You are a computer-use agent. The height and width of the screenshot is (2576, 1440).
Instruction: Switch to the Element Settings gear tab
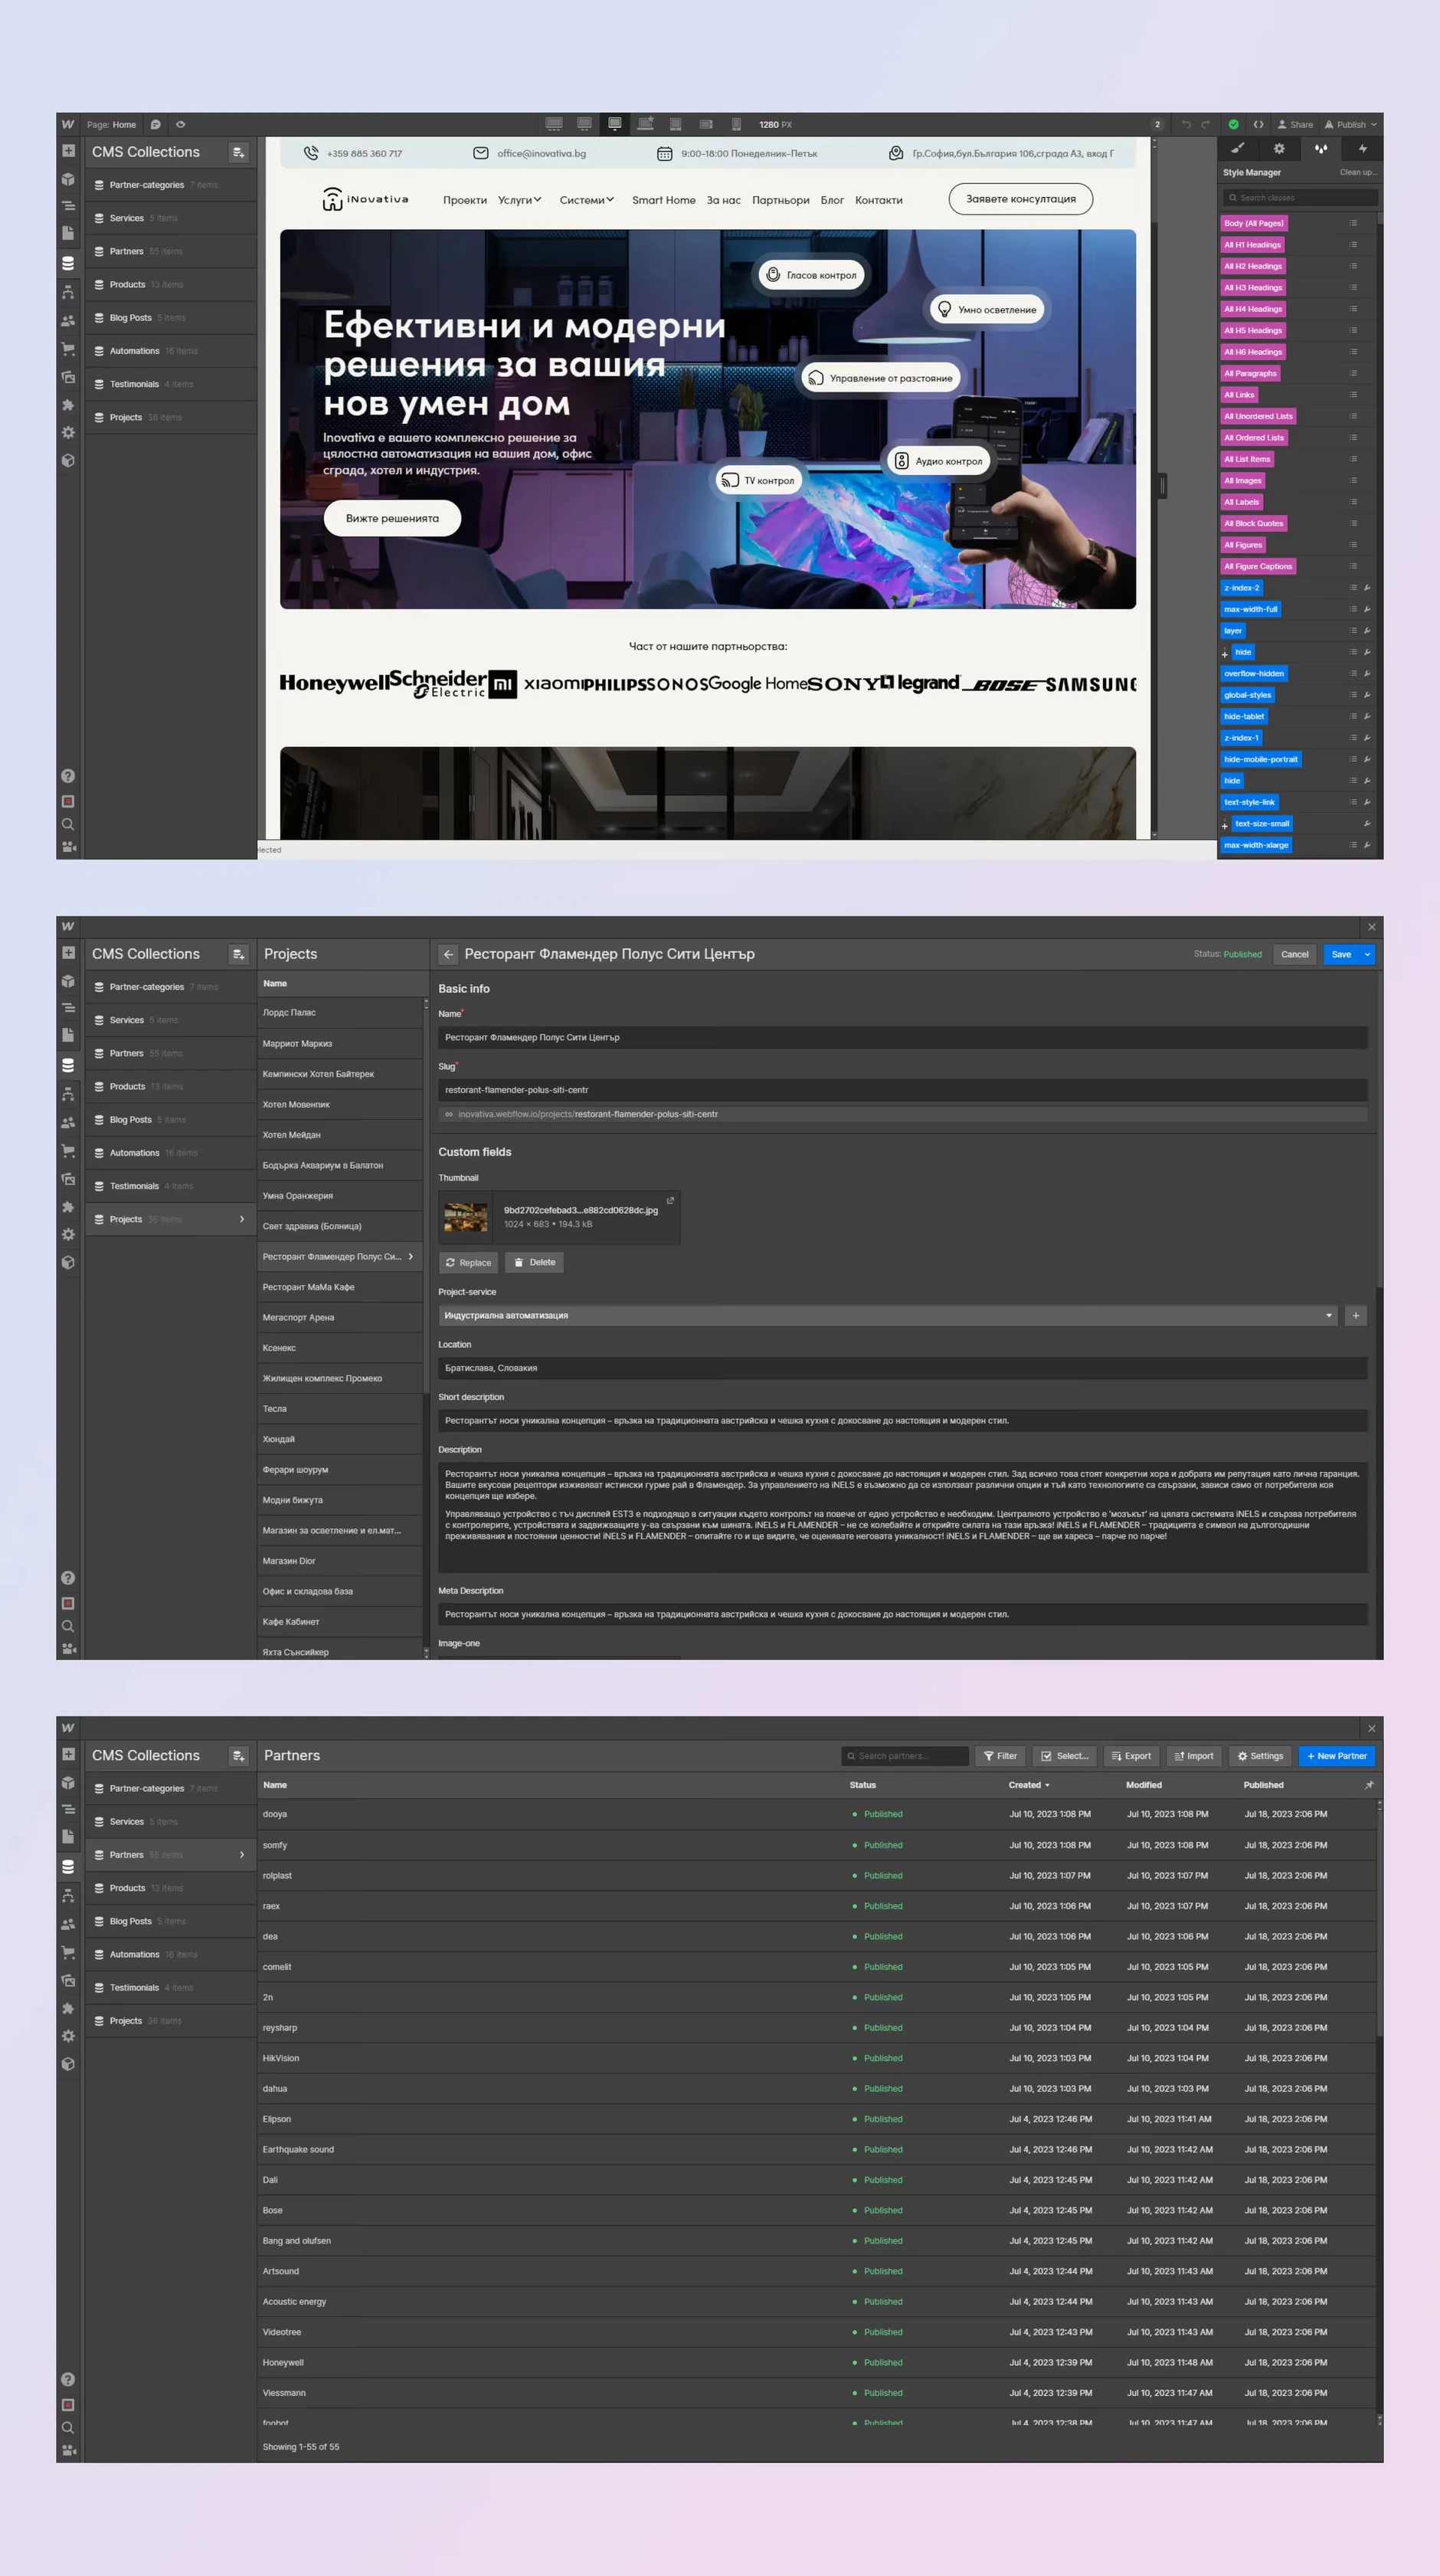coord(1279,149)
